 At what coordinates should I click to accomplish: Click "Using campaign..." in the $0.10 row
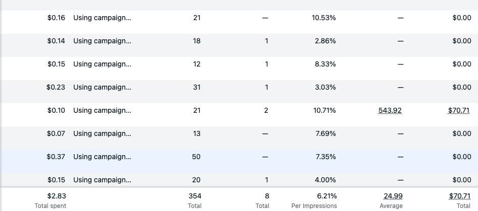(x=102, y=110)
